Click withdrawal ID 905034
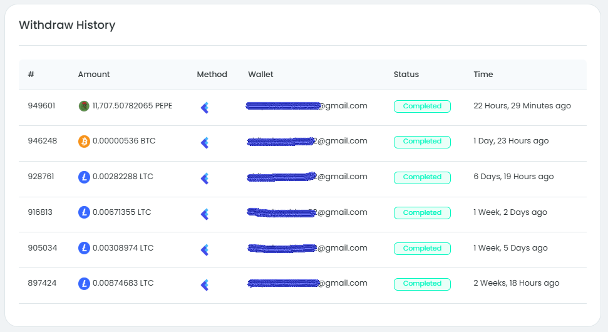This screenshot has width=608, height=332. 42,248
